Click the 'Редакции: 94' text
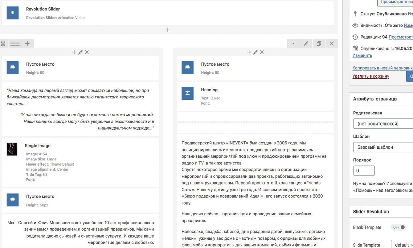Viewport: 413px width, 248px height. pyautogui.click(x=374, y=37)
